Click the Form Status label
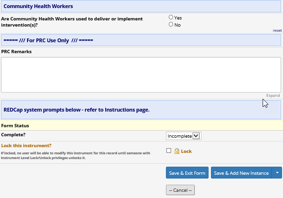283x198 pixels. click(x=15, y=126)
